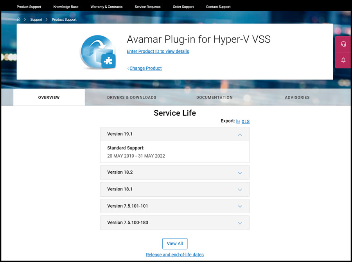Expand Version 7.5.101-101 chevron
This screenshot has height=262, width=352.
(x=240, y=206)
